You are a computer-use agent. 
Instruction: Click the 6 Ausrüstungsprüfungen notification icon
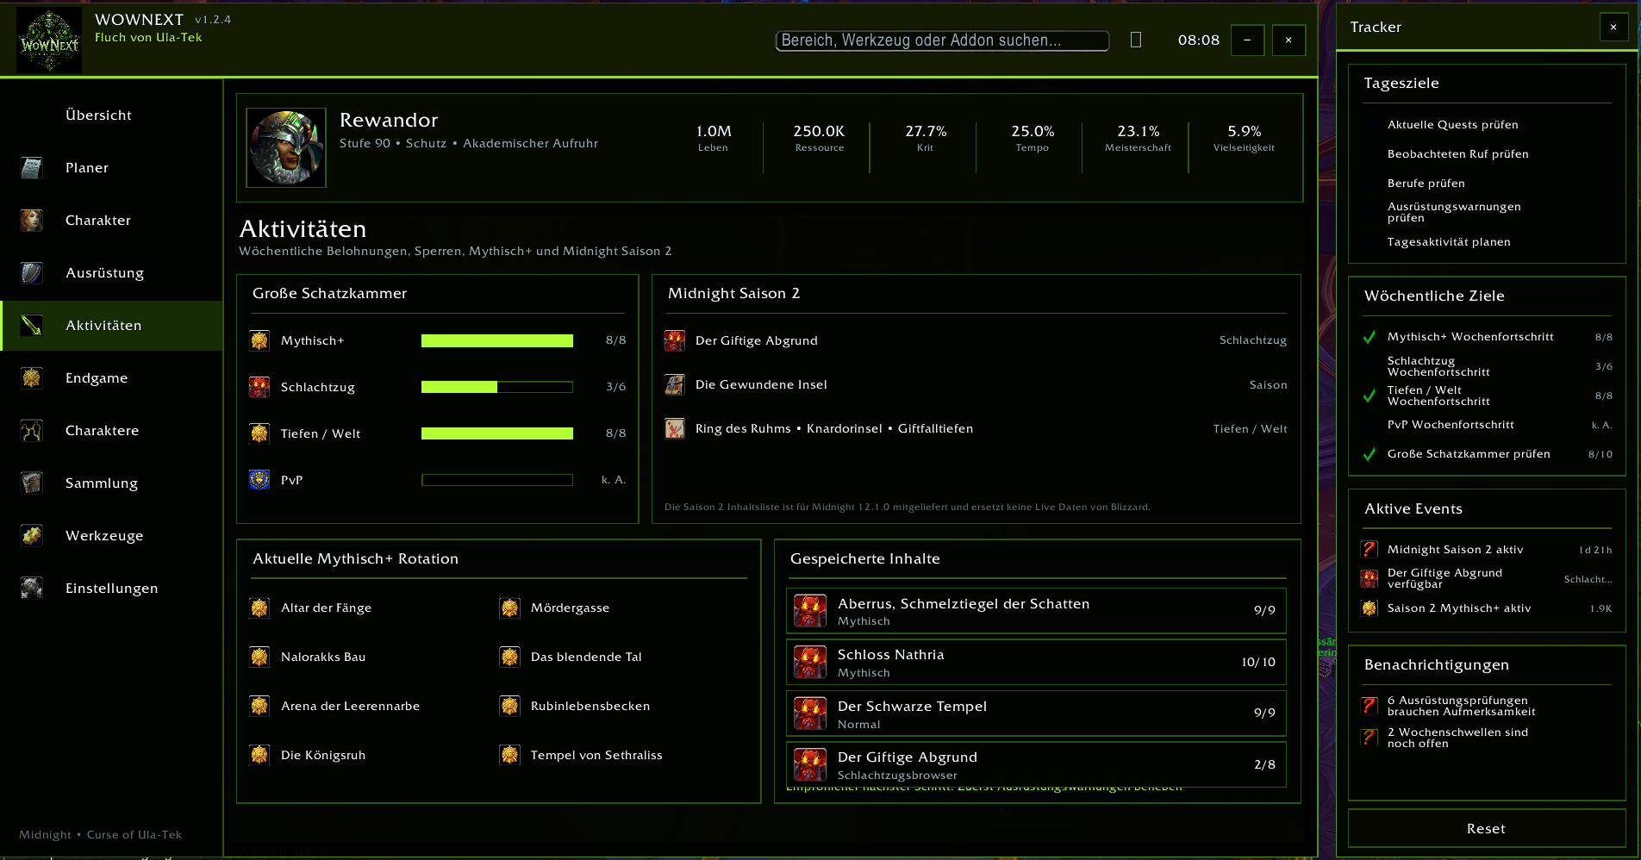[x=1370, y=706]
